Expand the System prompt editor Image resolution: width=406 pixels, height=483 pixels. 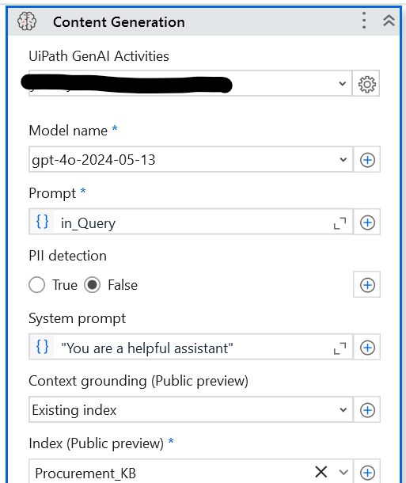coord(340,348)
